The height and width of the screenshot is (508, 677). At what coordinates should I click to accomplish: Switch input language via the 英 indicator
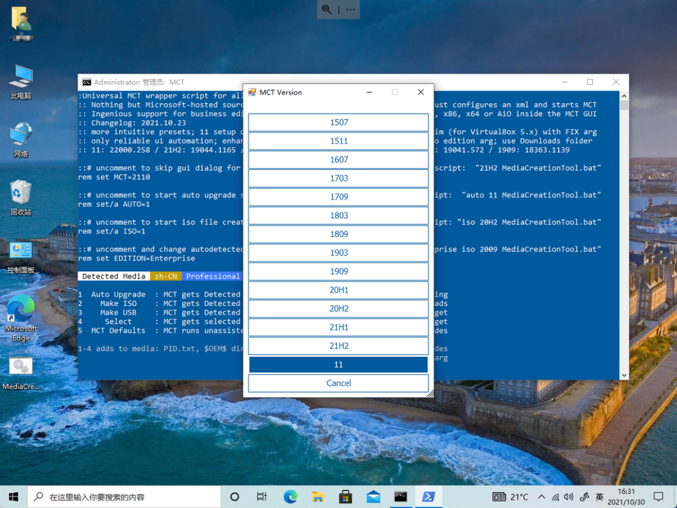pos(599,496)
